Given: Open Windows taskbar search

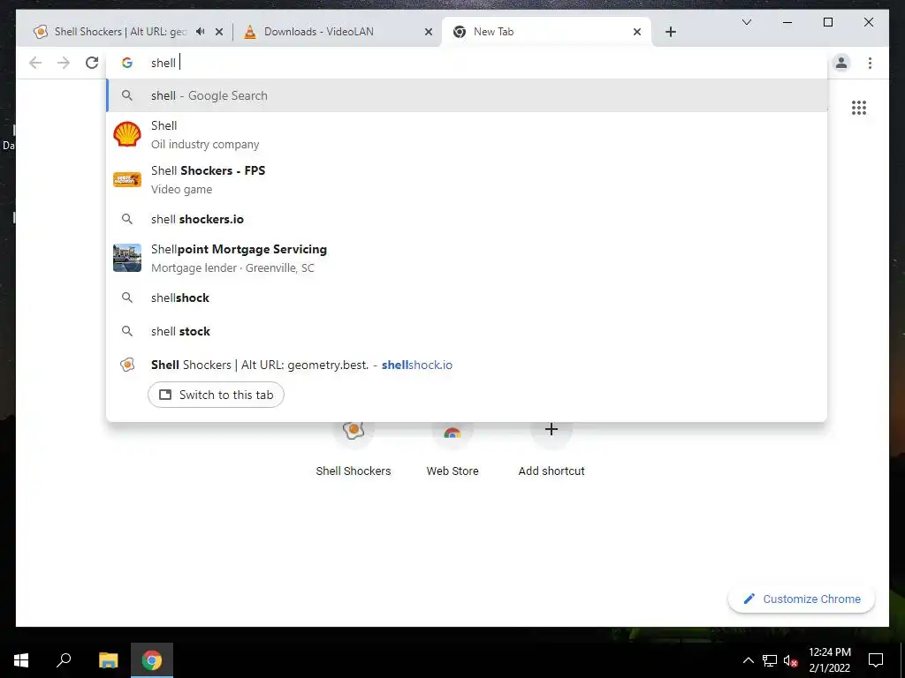Looking at the screenshot, I should click(64, 660).
